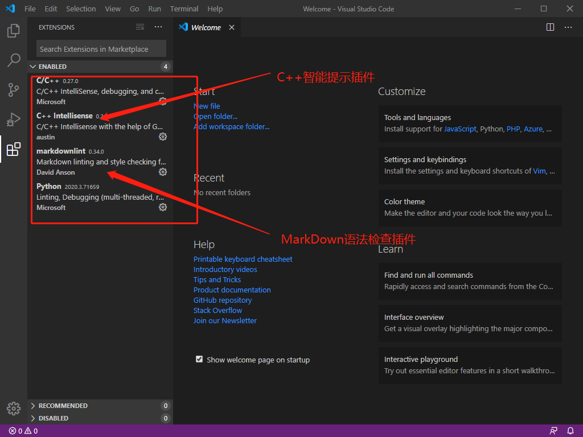Open gear menu for Python extension

(163, 207)
